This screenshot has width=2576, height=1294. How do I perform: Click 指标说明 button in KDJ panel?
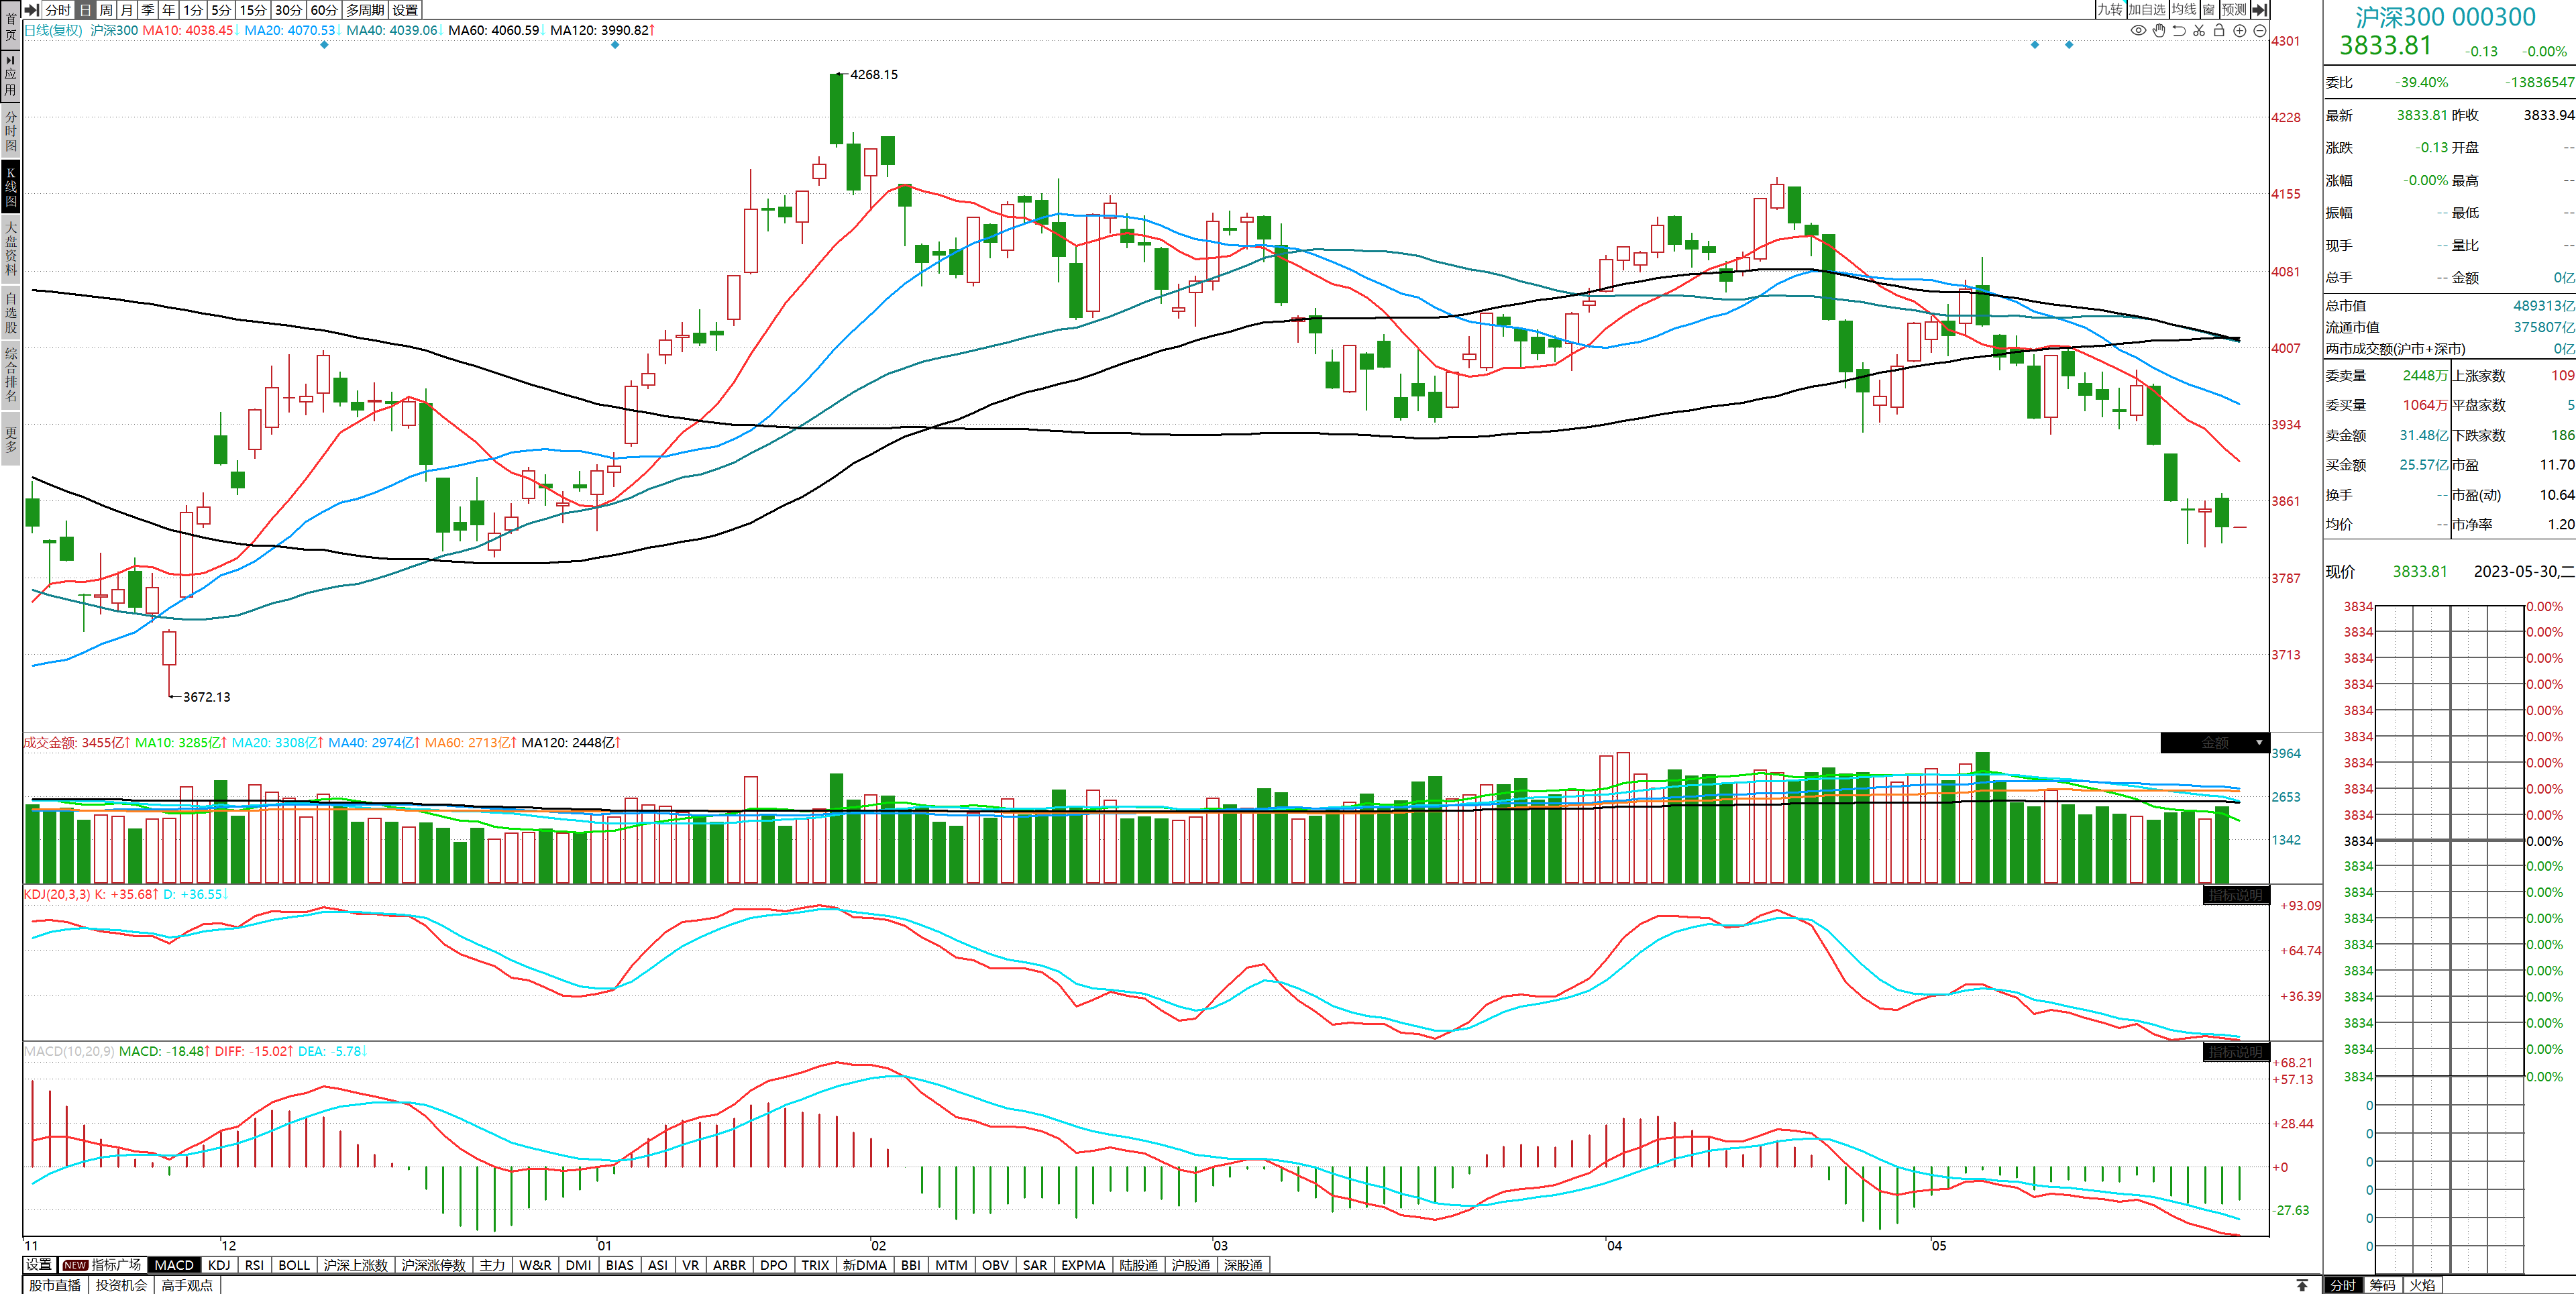(x=2236, y=895)
